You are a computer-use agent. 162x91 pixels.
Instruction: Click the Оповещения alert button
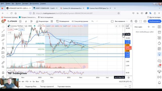(x=63, y=21)
